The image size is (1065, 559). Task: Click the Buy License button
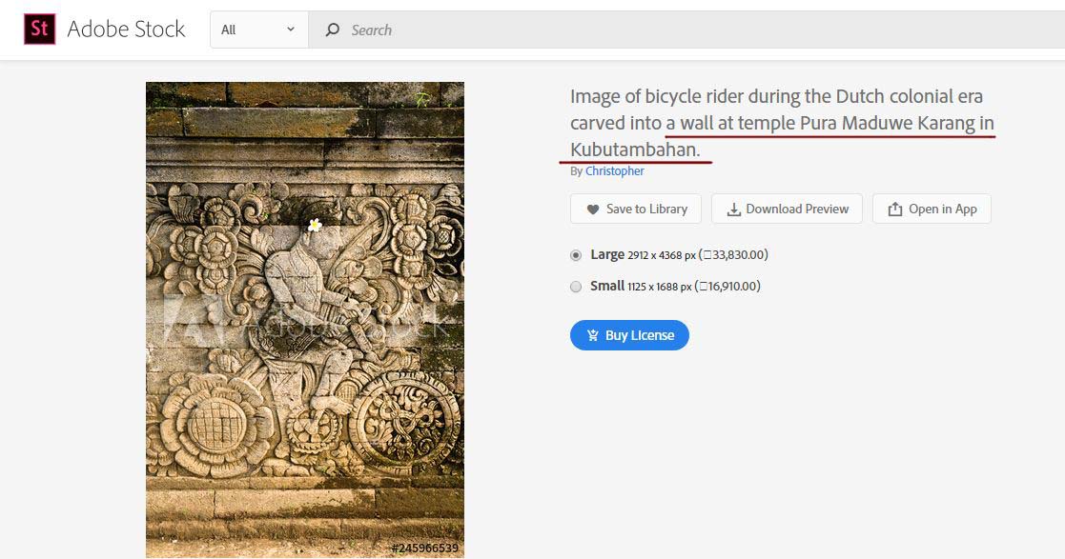tap(629, 334)
